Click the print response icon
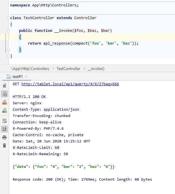Image resolution: width=175 pixels, height=194 pixels. (4, 137)
